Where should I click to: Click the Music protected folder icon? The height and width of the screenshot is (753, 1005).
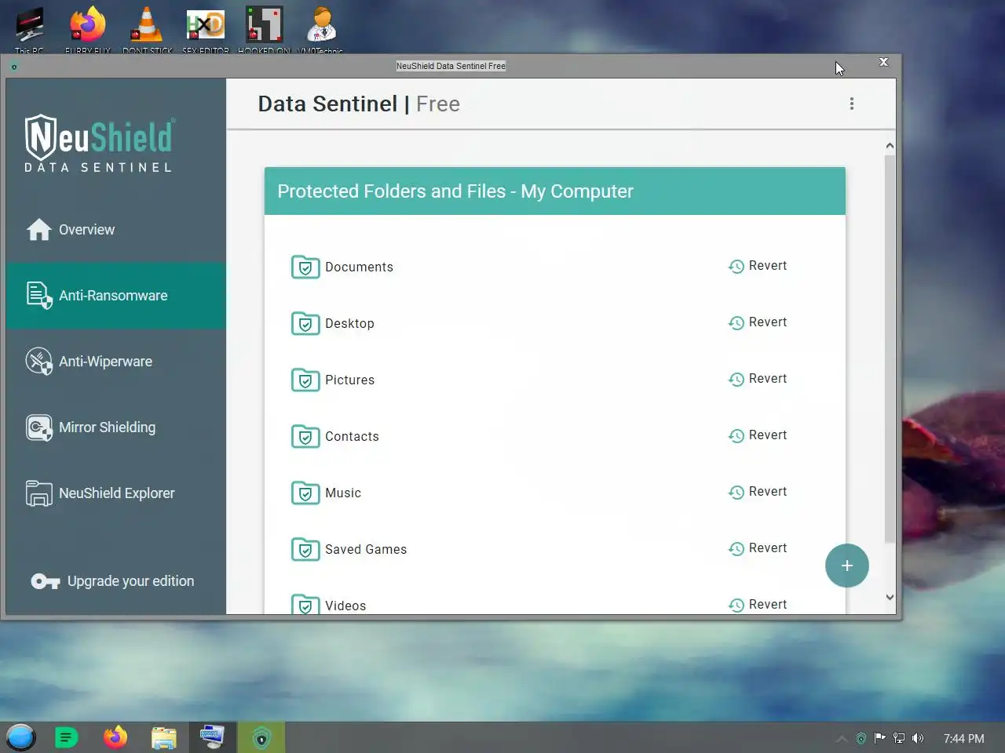coord(305,493)
